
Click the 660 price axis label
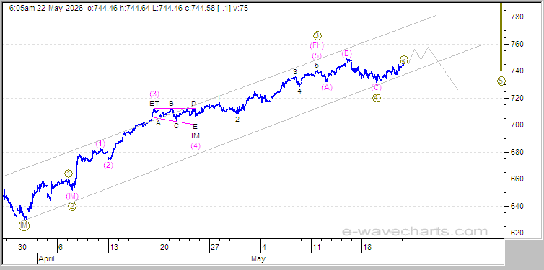(517, 179)
